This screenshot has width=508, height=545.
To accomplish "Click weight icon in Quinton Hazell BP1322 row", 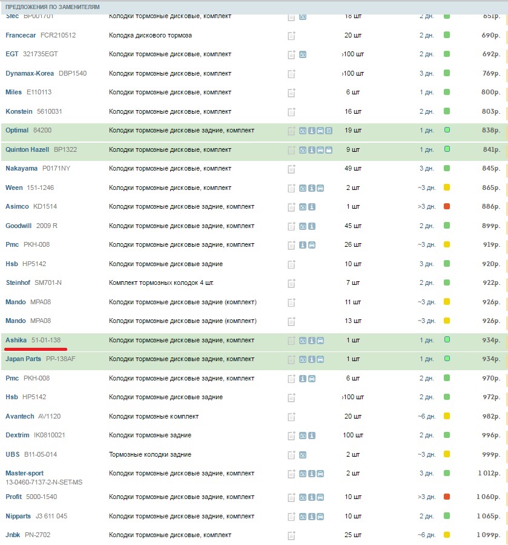I will coord(329,150).
